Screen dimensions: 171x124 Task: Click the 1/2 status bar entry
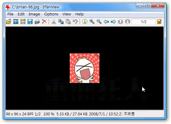coord(37,114)
